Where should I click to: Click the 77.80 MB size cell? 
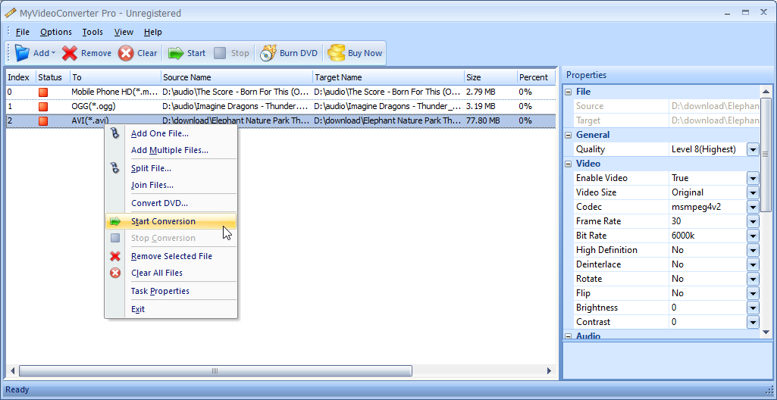[x=490, y=120]
